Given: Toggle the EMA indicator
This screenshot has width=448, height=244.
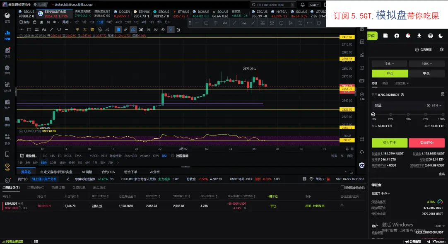Looking at the screenshot, I should [x=78, y=156].
